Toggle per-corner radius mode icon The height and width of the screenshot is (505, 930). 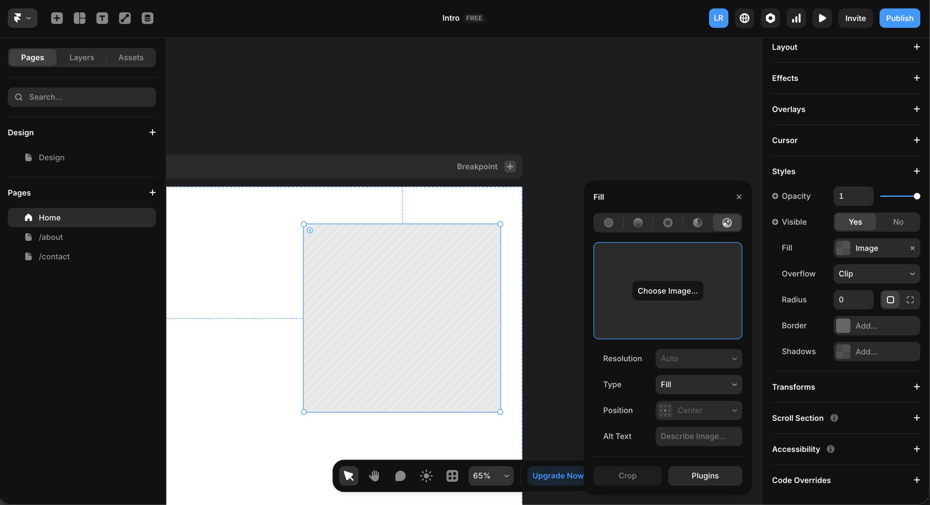[910, 300]
